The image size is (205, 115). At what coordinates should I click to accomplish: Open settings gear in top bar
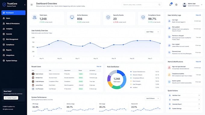pyautogui.click(x=176, y=5)
